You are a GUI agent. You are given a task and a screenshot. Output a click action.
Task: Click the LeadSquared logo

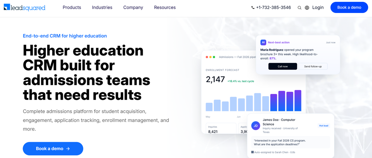click(24, 7)
